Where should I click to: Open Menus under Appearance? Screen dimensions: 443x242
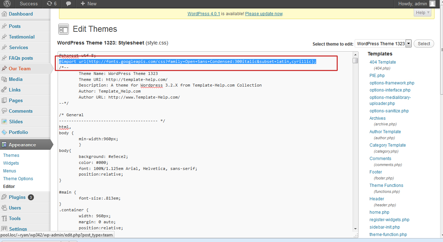coord(10,171)
